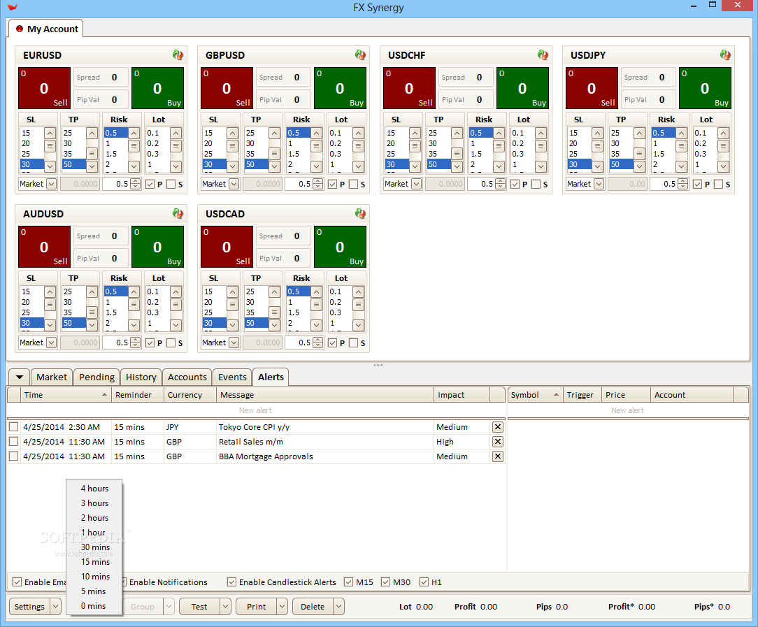This screenshot has height=627, width=758.
Task: Toggle the USDJPY P checkbox
Action: [698, 184]
